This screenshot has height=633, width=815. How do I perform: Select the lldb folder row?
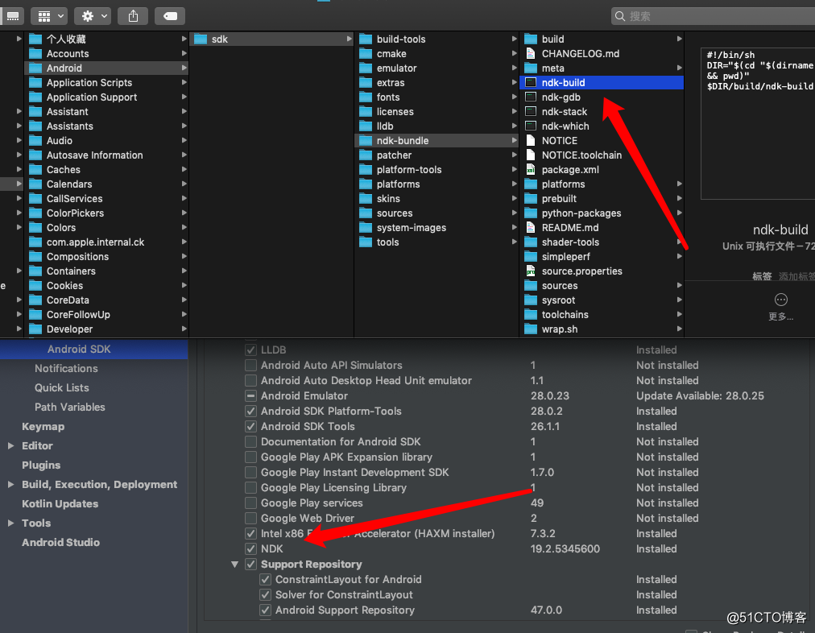436,126
